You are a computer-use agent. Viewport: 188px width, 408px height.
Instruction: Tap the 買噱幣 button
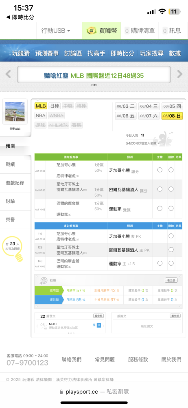tap(101, 31)
